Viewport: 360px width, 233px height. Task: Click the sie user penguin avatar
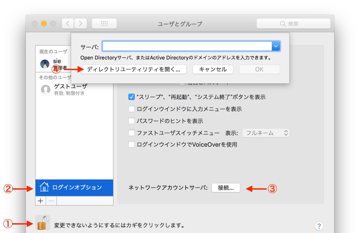point(45,64)
